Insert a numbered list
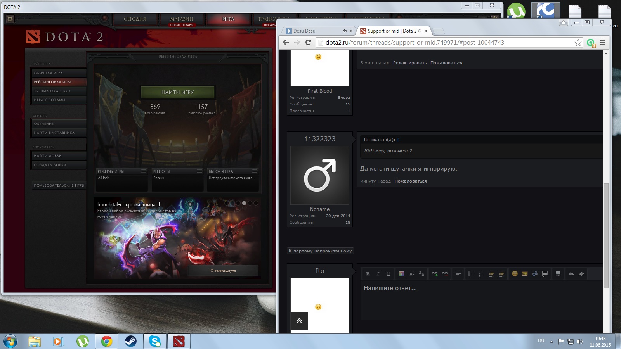 tap(481, 274)
